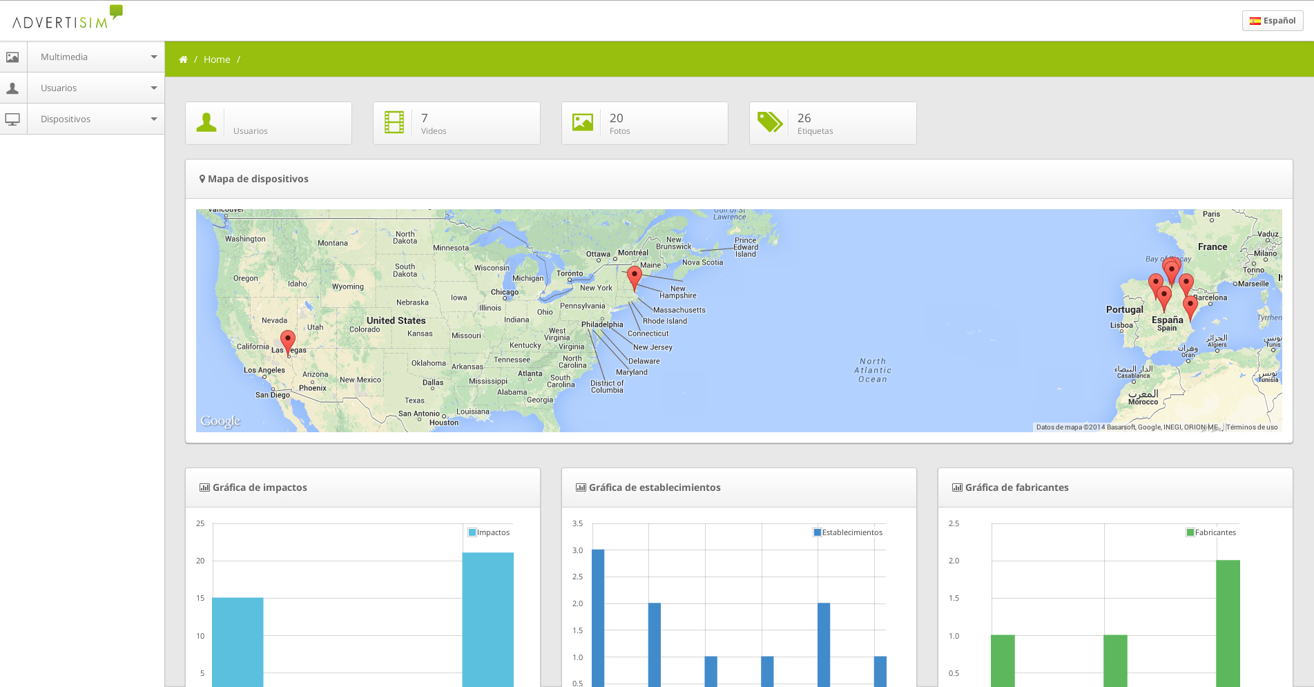The image size is (1314, 687).
Task: Click the Google logo on the map
Action: pos(221,421)
